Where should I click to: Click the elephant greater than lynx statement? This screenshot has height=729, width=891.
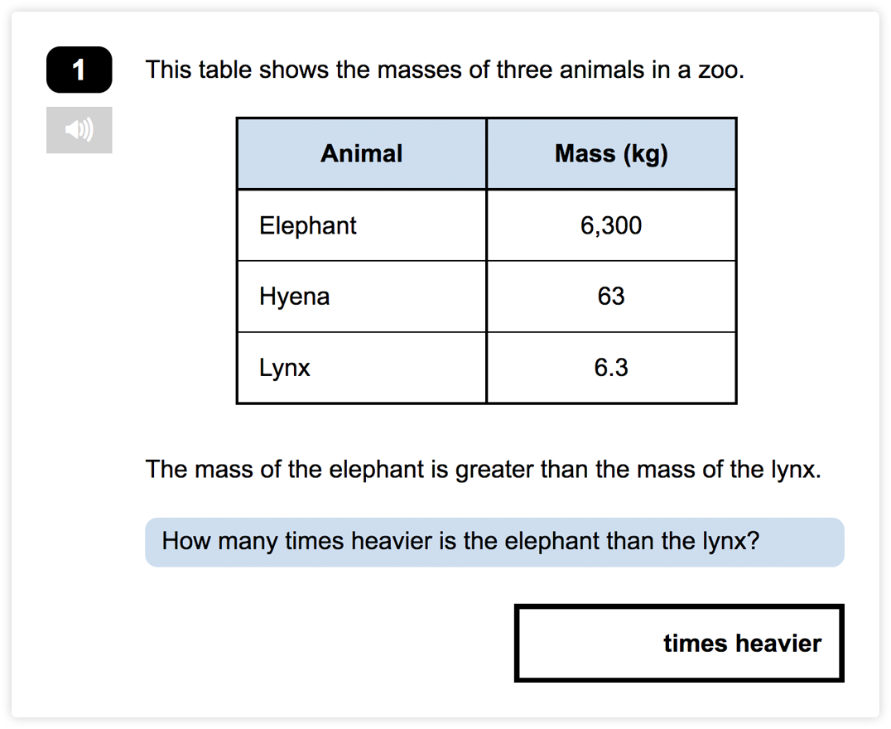coord(483,470)
